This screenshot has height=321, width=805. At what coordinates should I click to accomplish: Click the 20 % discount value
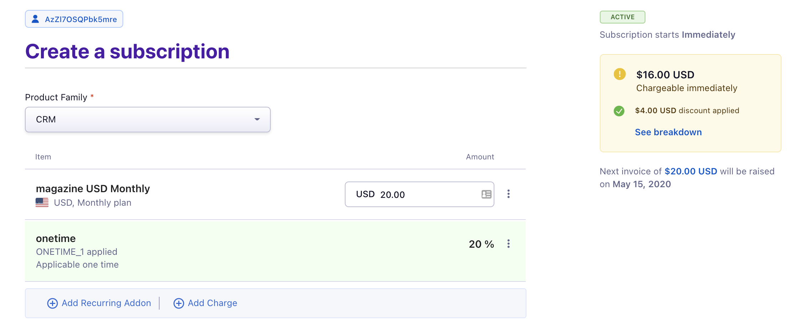coord(481,244)
